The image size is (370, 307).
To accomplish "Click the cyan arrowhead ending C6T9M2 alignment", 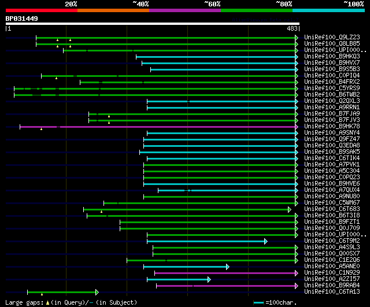I will tap(266, 242).
